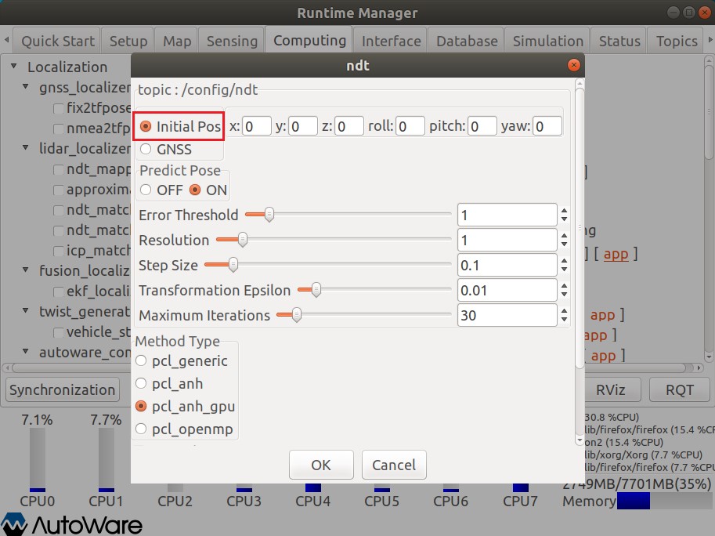Turn Predict Pose OFF
Viewport: 715px width, 536px height.
pyautogui.click(x=146, y=189)
